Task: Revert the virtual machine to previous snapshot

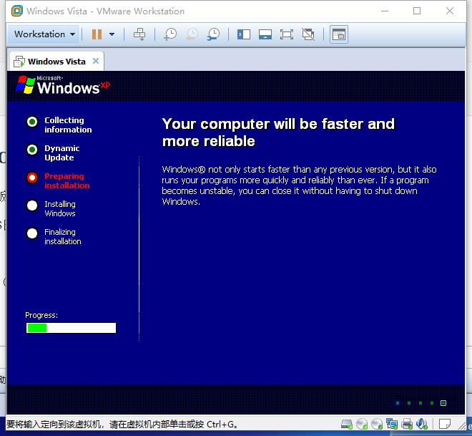Action: point(192,34)
